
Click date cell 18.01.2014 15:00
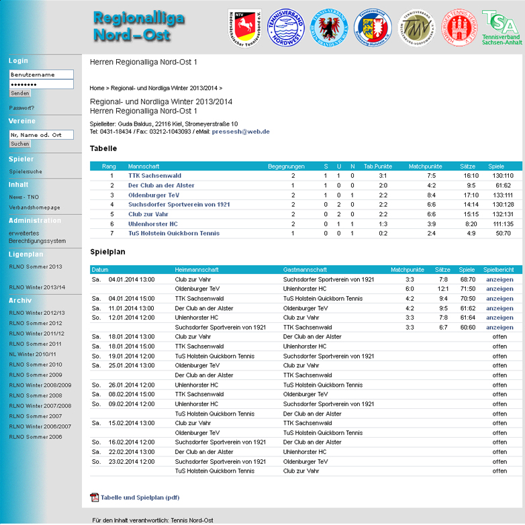point(132,346)
